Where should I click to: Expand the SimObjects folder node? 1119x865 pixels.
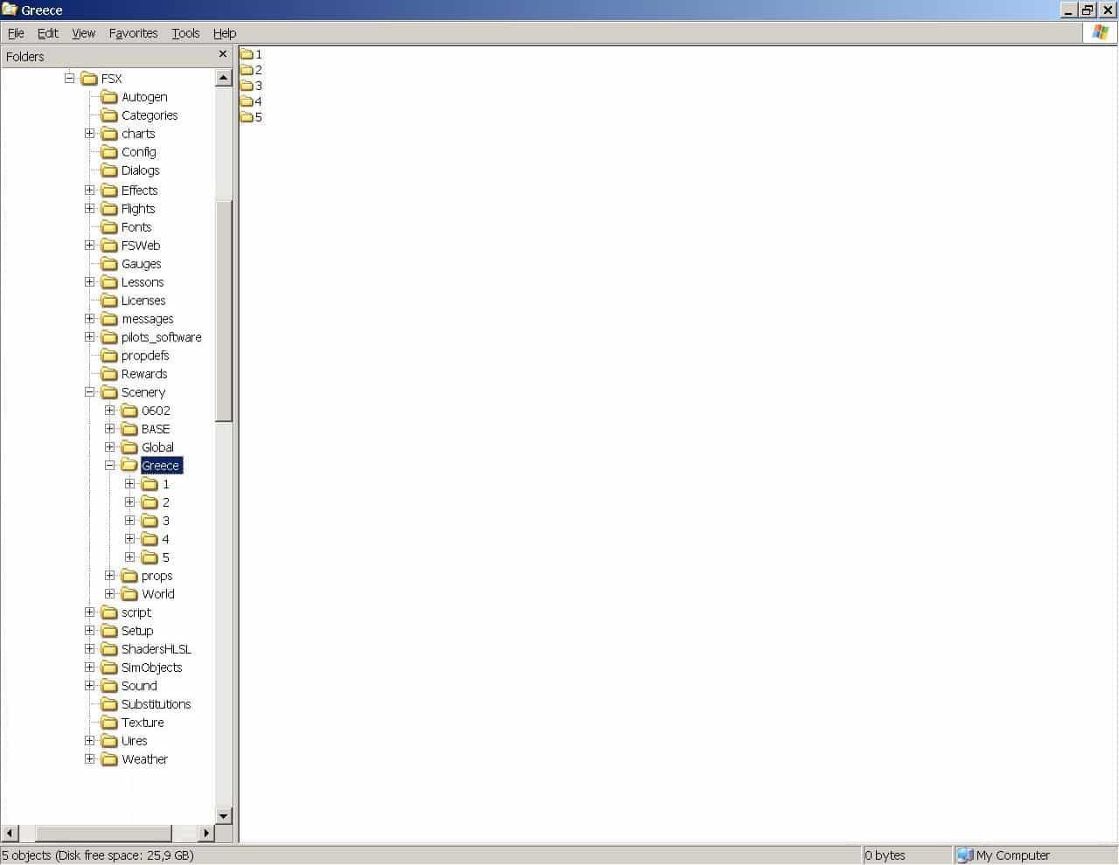(90, 668)
